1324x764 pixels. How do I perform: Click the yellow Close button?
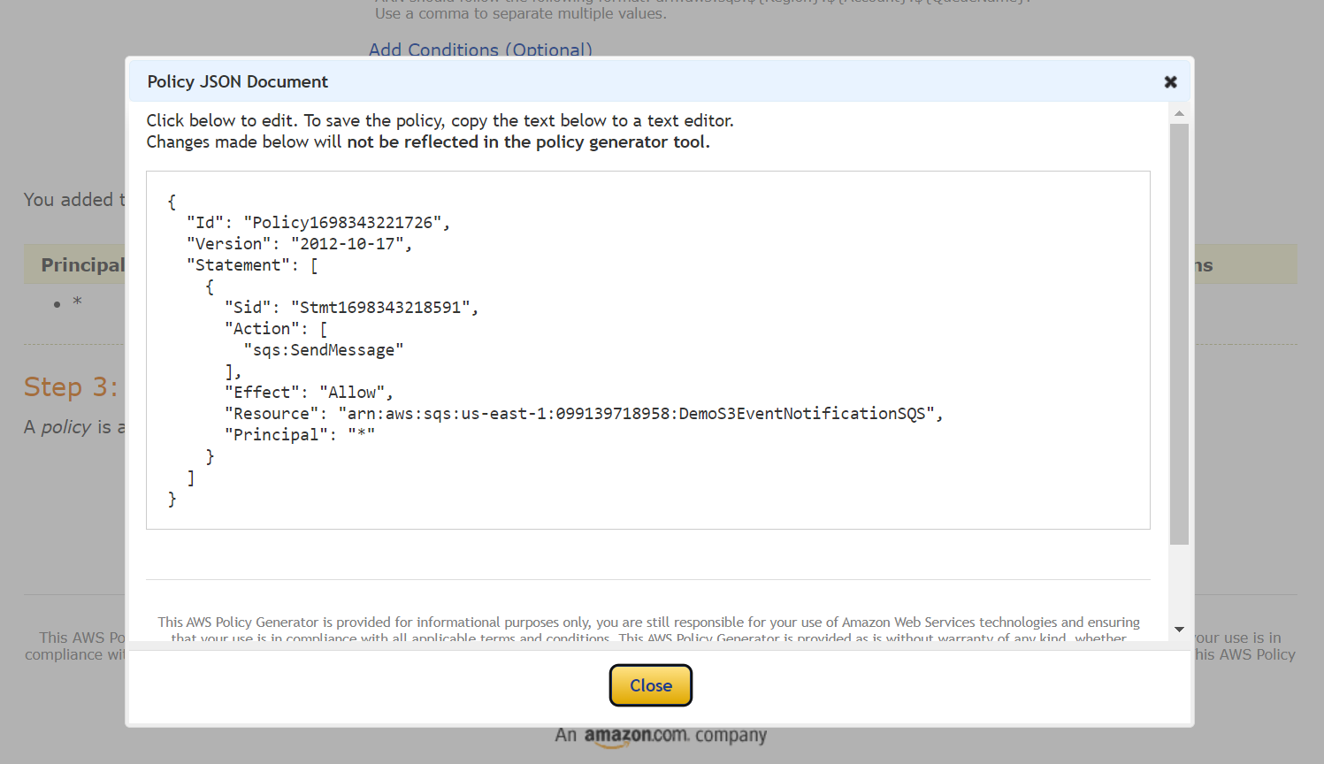(x=651, y=685)
